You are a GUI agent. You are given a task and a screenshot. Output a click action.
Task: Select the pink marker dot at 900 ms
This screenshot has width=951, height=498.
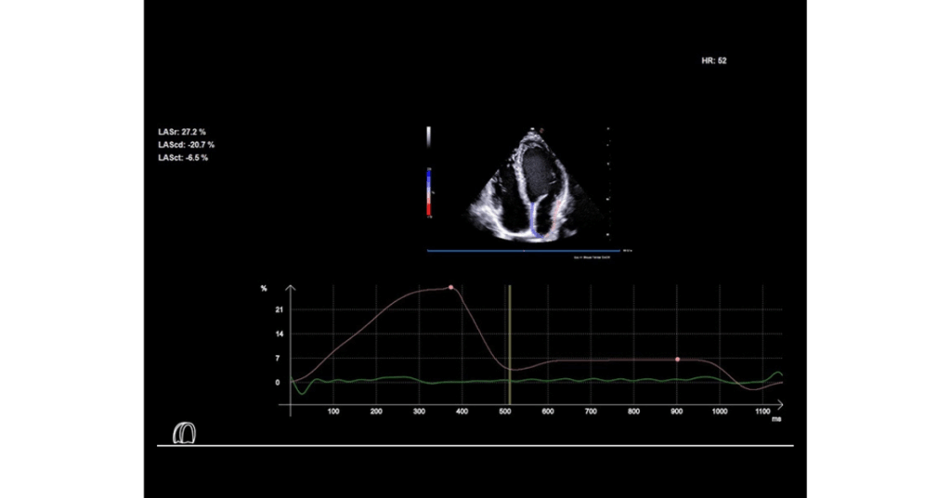677,359
